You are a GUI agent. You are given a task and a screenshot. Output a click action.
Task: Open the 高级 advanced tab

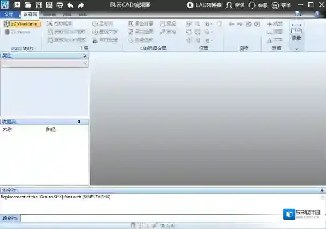pos(67,15)
